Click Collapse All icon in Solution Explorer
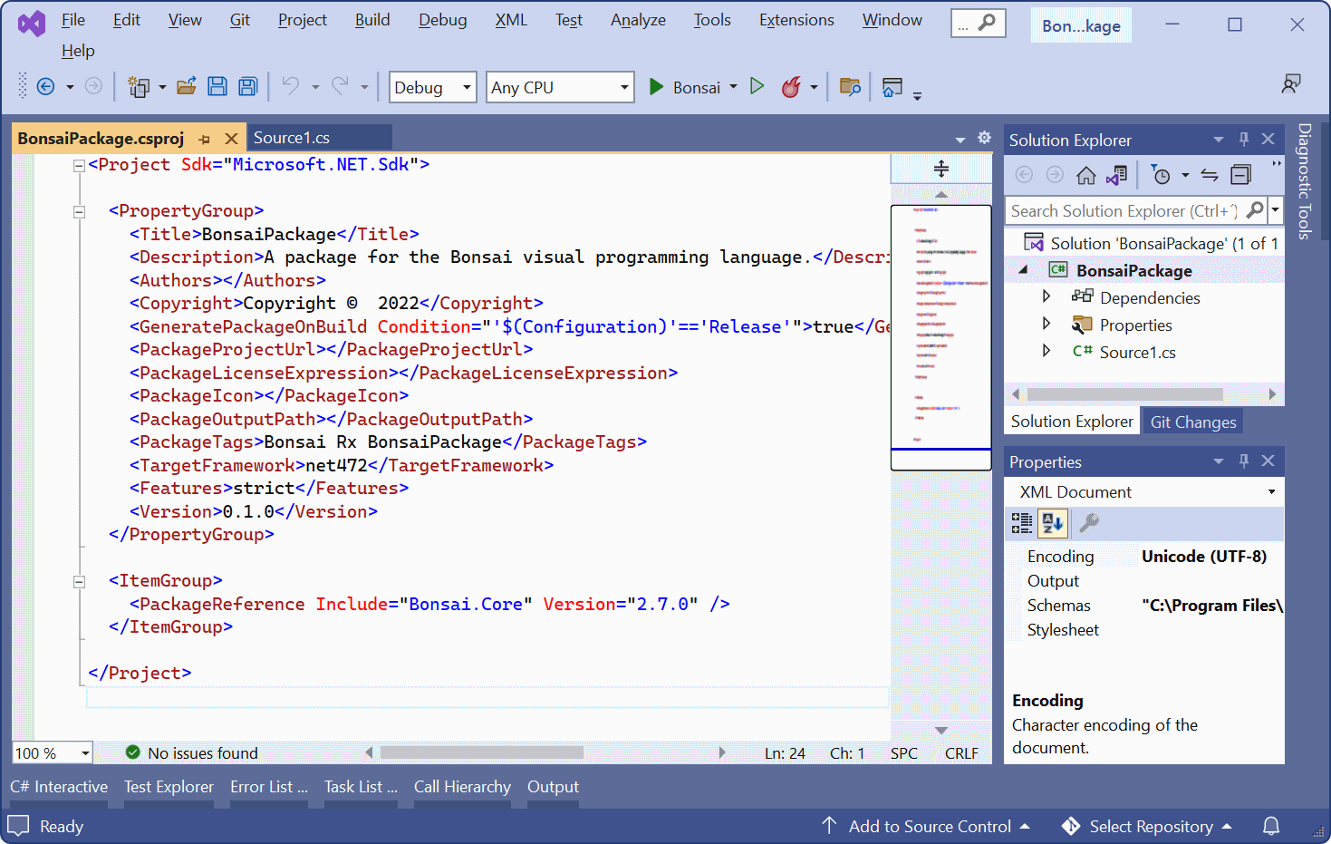1331x844 pixels. click(x=1240, y=175)
